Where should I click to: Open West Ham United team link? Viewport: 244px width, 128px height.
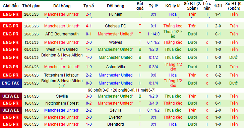[62, 49]
